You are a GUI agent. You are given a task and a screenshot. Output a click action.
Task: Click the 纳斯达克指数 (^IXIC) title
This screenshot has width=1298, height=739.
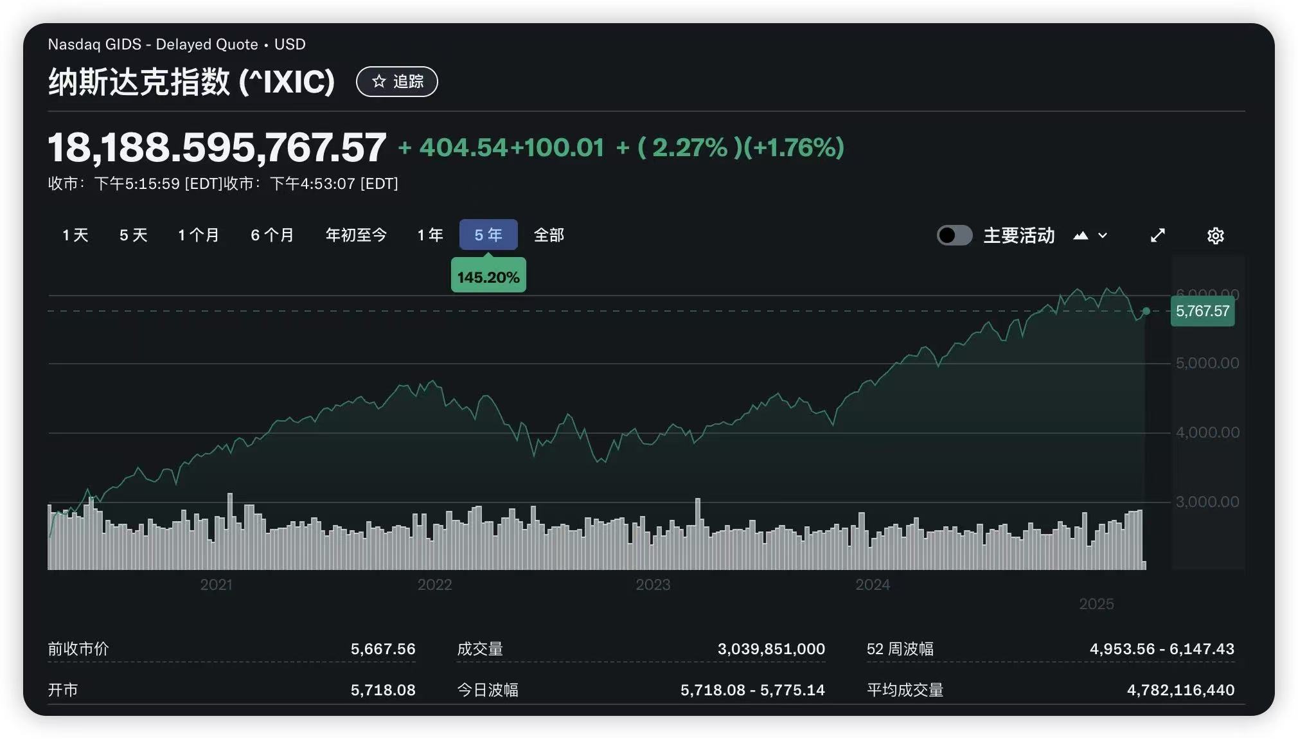click(191, 82)
